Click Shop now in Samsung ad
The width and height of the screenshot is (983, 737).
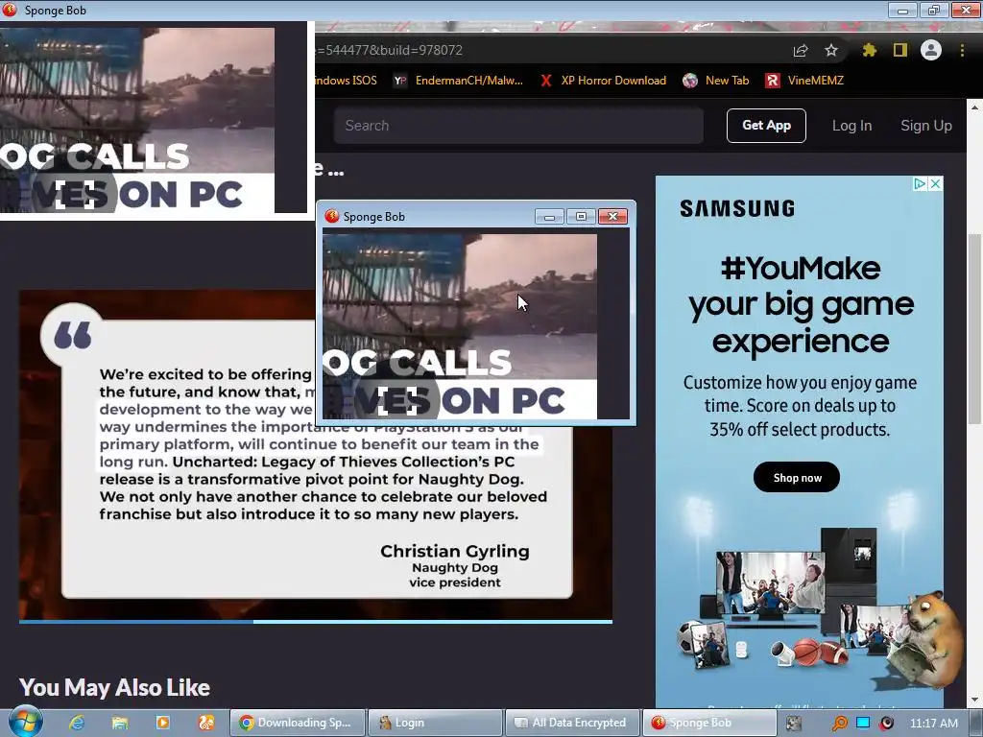797,478
